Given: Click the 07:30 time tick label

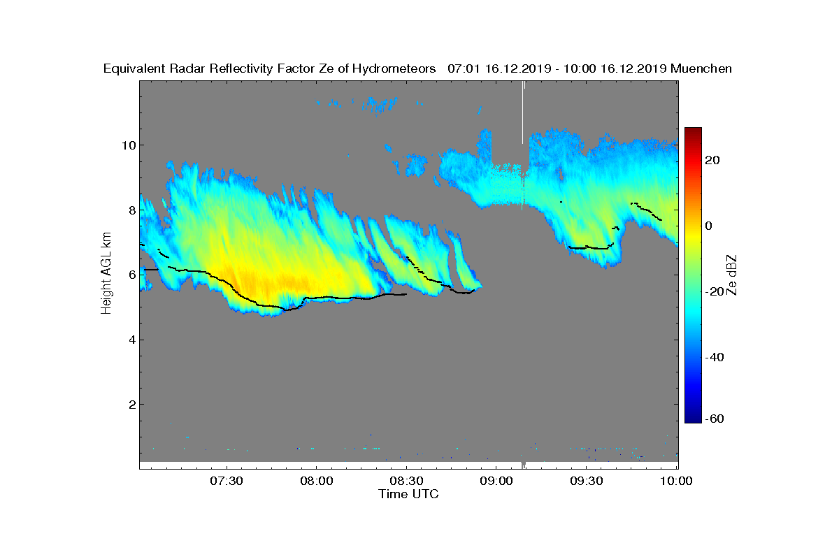Looking at the screenshot, I should (226, 481).
